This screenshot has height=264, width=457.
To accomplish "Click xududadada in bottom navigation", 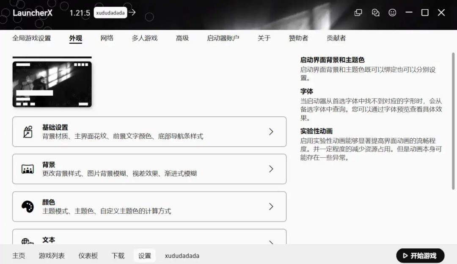I will point(182,256).
